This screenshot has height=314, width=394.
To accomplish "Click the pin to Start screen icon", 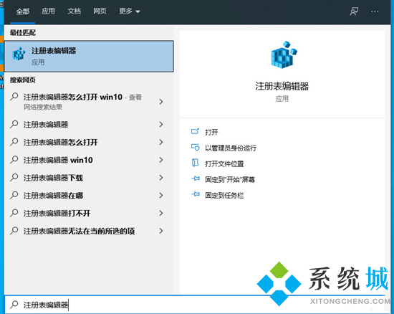I will point(196,179).
